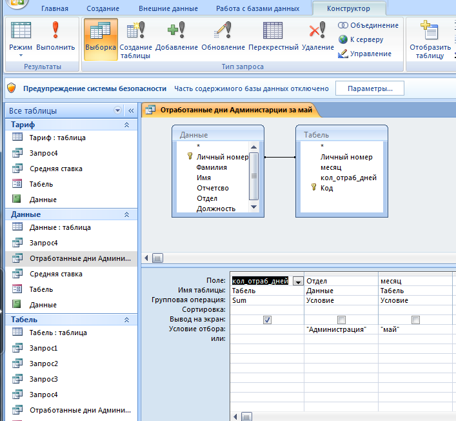Click Данные field list vertical scrollbar thumb
Screen dimensions: 456x421
[x=254, y=176]
